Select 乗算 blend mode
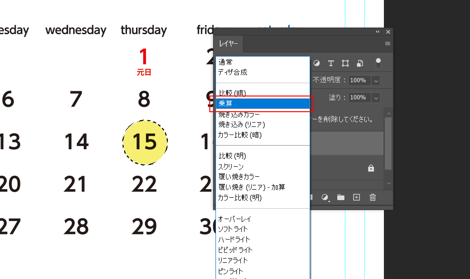Screen dimensions: 470x279 tap(263, 103)
